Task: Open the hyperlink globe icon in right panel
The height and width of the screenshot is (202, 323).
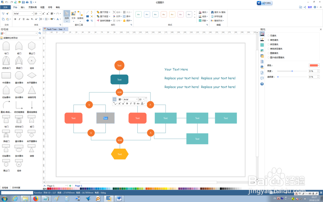Action: click(262, 67)
